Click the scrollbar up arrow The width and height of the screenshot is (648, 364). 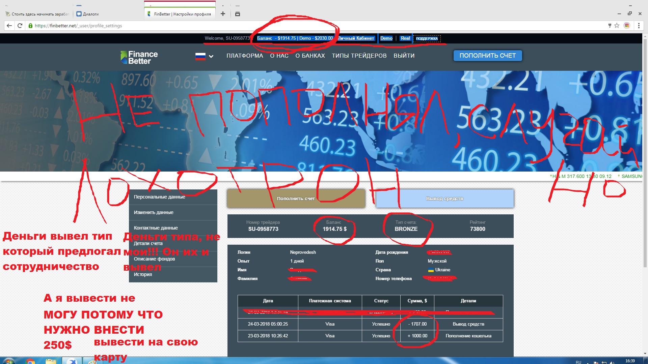click(x=645, y=35)
